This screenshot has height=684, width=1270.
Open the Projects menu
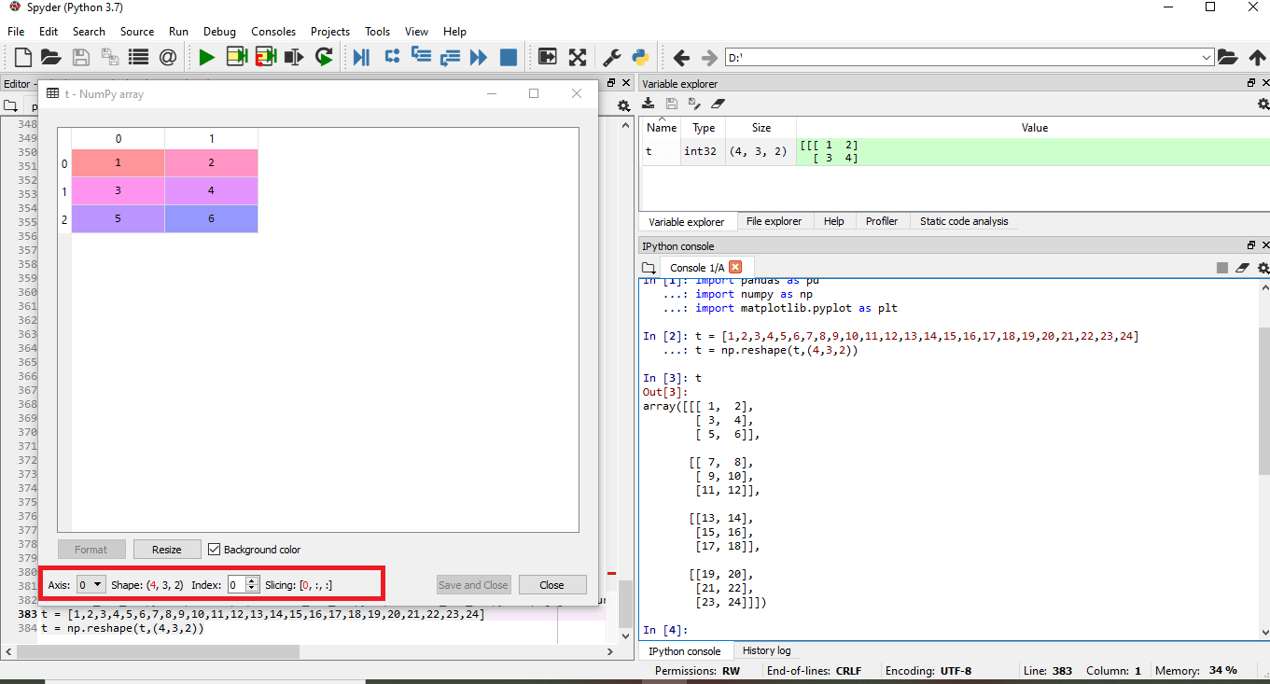pos(330,31)
